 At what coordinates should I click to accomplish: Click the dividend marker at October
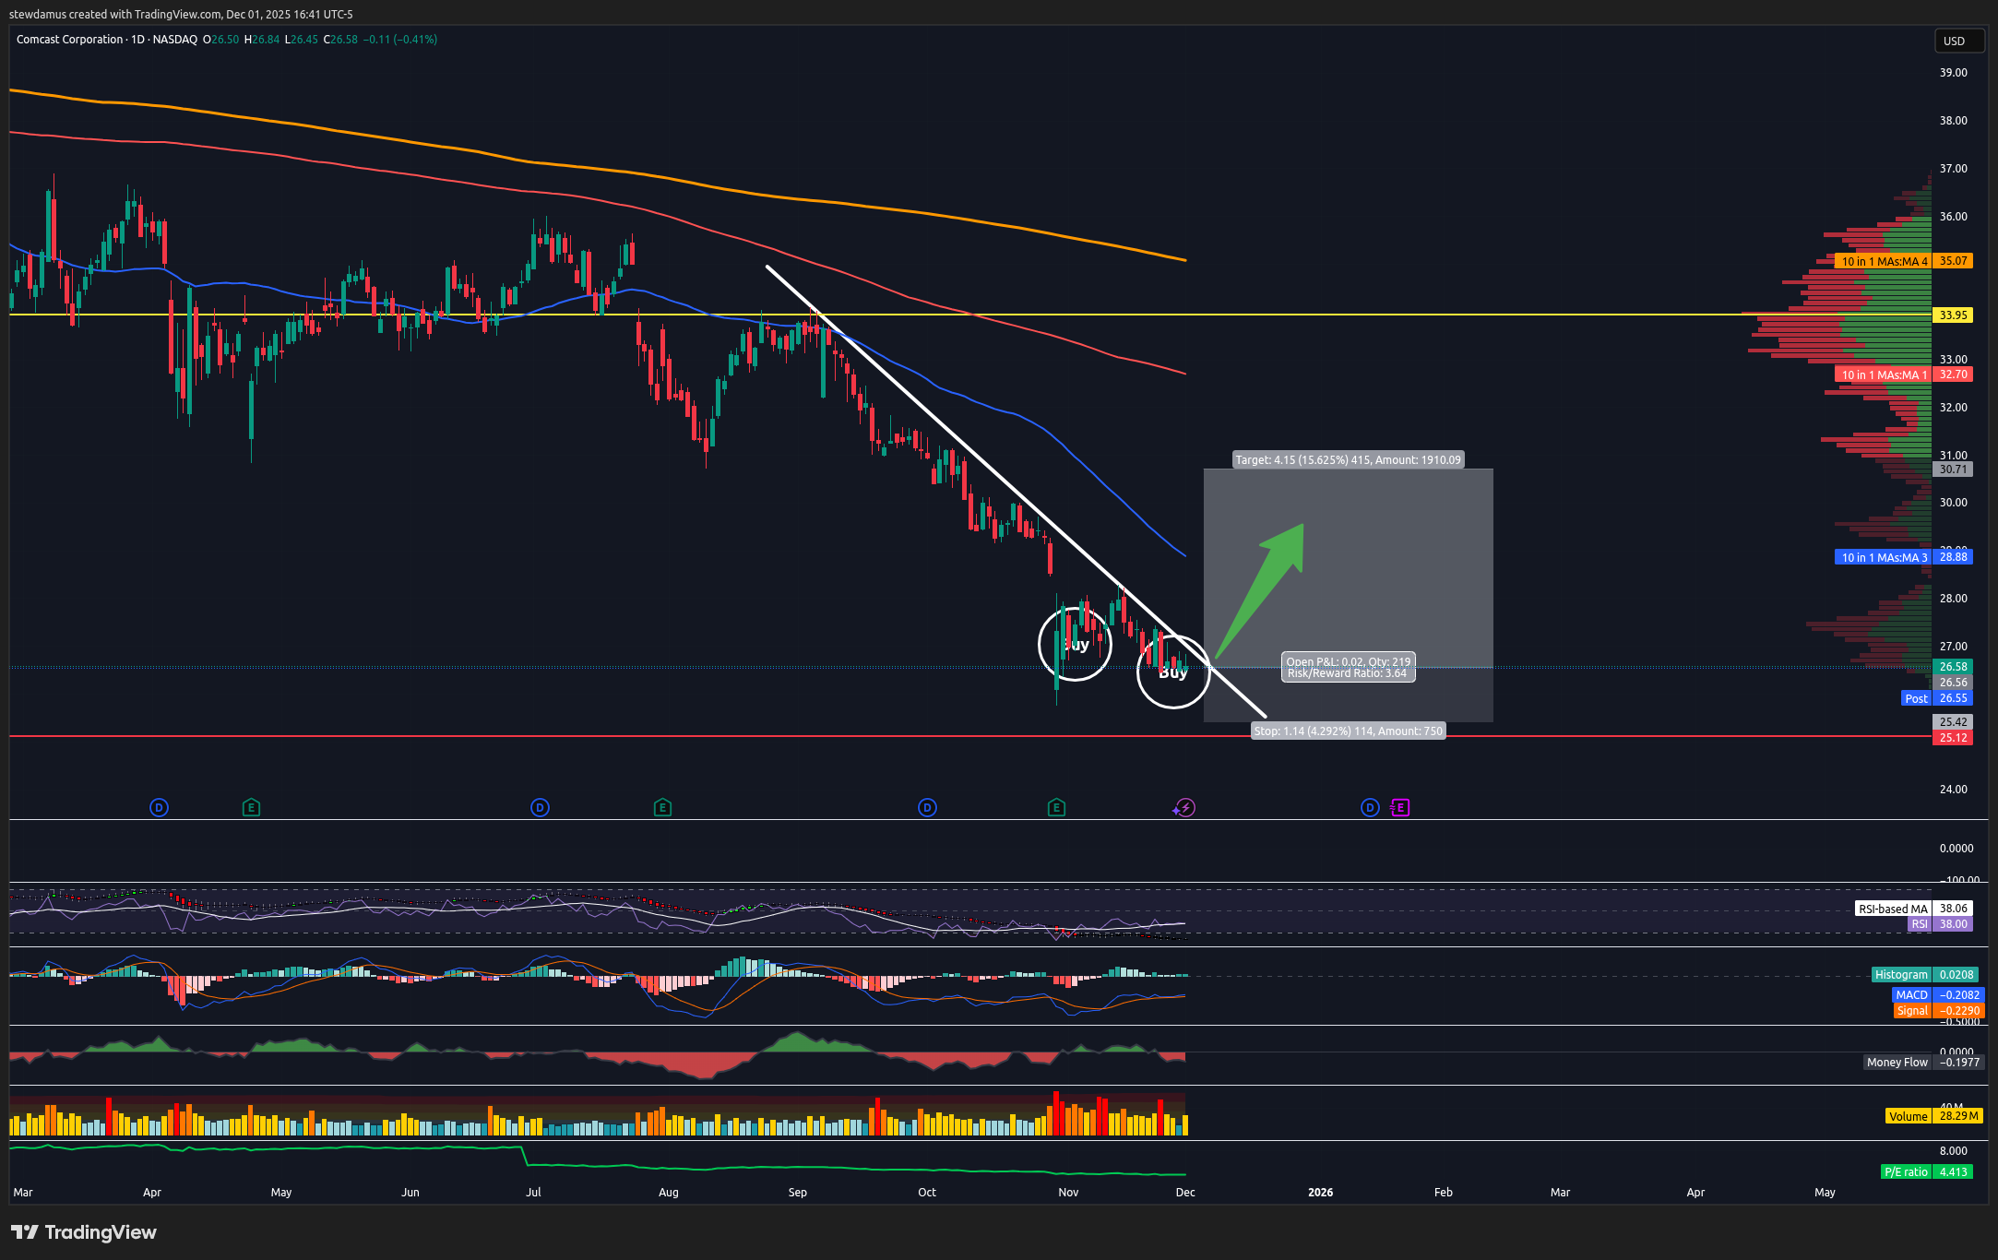click(x=927, y=808)
